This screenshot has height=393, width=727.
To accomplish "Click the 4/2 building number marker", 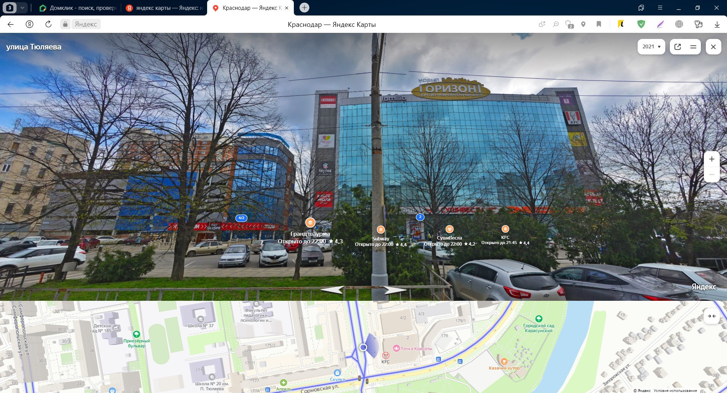I will (x=241, y=218).
